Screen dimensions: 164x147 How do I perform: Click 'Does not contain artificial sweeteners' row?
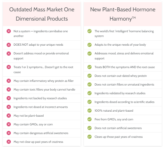click(123, 128)
